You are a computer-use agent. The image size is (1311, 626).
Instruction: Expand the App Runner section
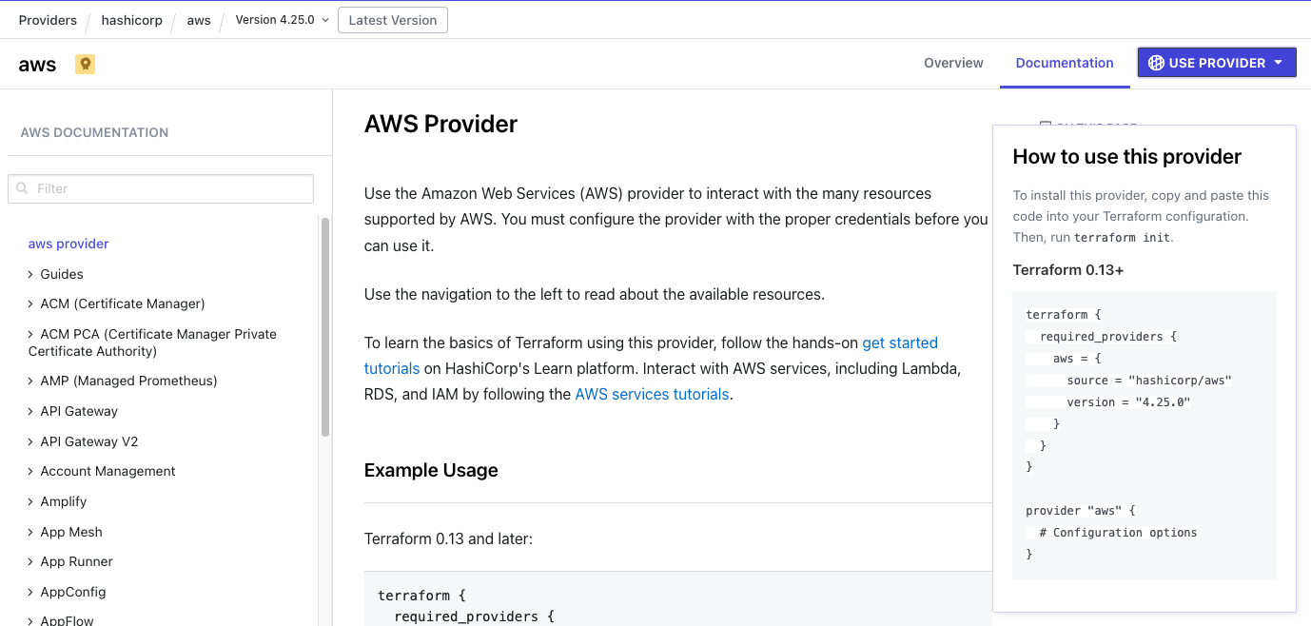(x=31, y=561)
